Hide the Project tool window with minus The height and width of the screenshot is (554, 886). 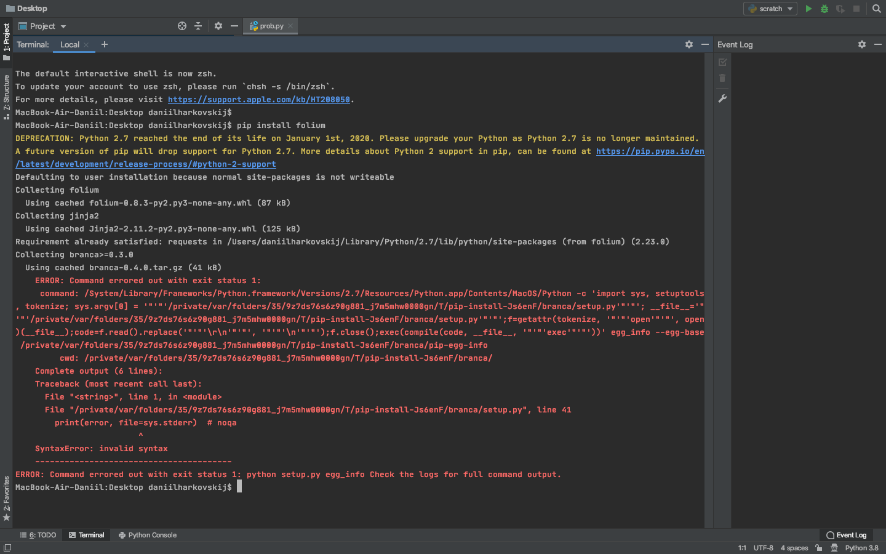[x=234, y=26]
